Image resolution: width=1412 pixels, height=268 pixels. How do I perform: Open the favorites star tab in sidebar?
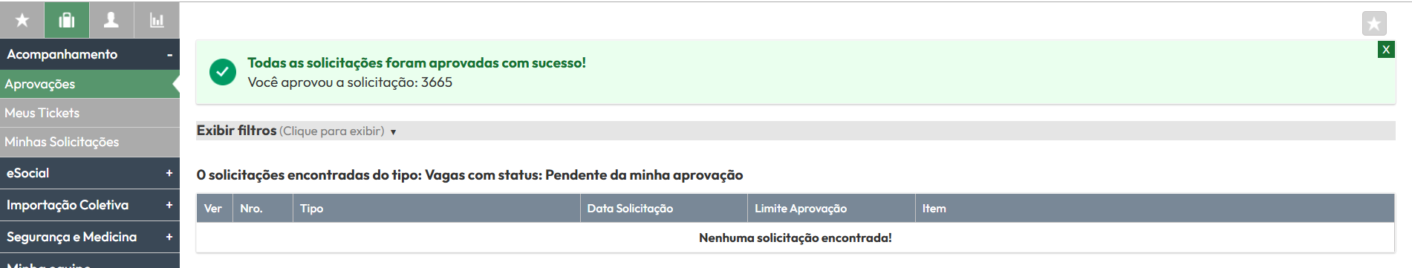click(22, 20)
